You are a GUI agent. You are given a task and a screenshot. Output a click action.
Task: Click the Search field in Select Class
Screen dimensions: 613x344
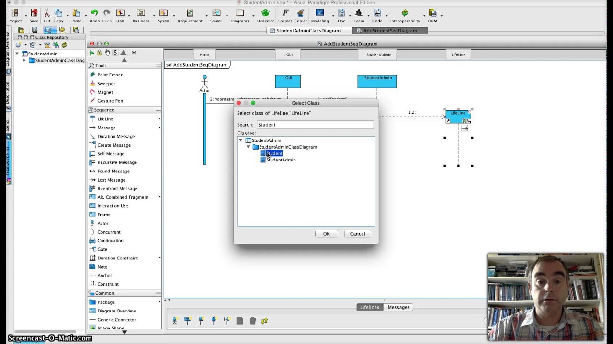pos(315,125)
